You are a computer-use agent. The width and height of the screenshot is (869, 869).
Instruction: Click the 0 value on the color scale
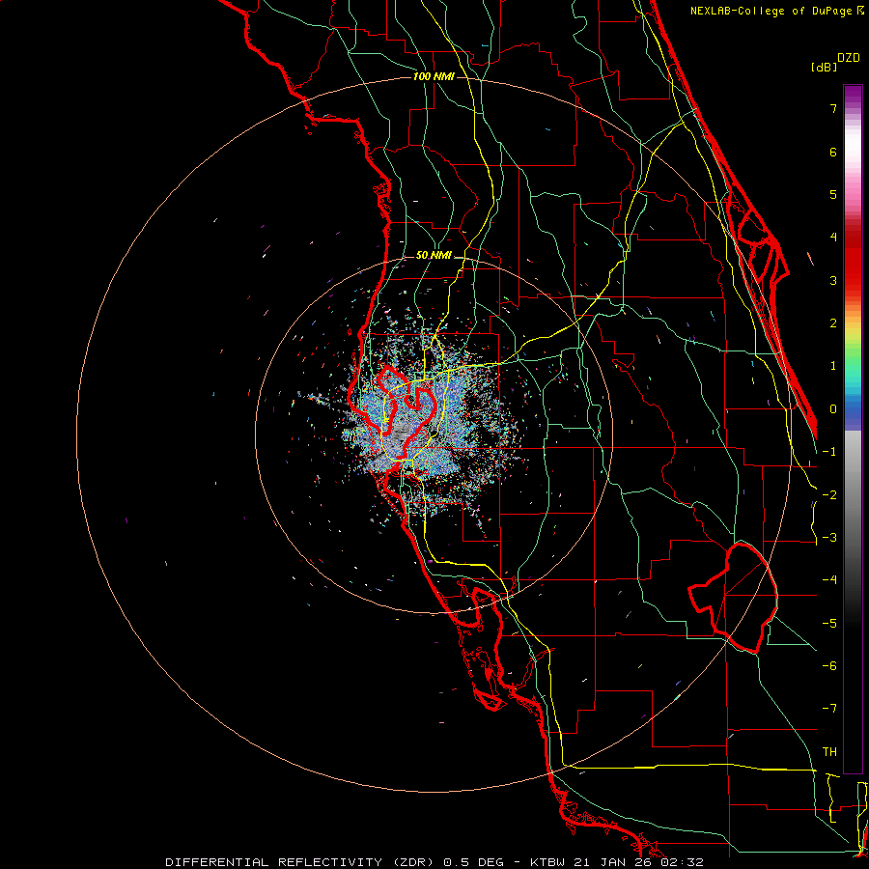tap(833, 409)
